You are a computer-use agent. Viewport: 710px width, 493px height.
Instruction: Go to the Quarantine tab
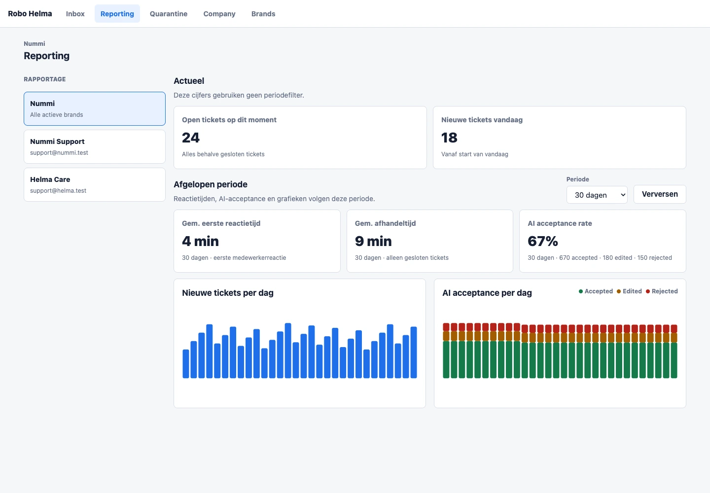point(169,14)
